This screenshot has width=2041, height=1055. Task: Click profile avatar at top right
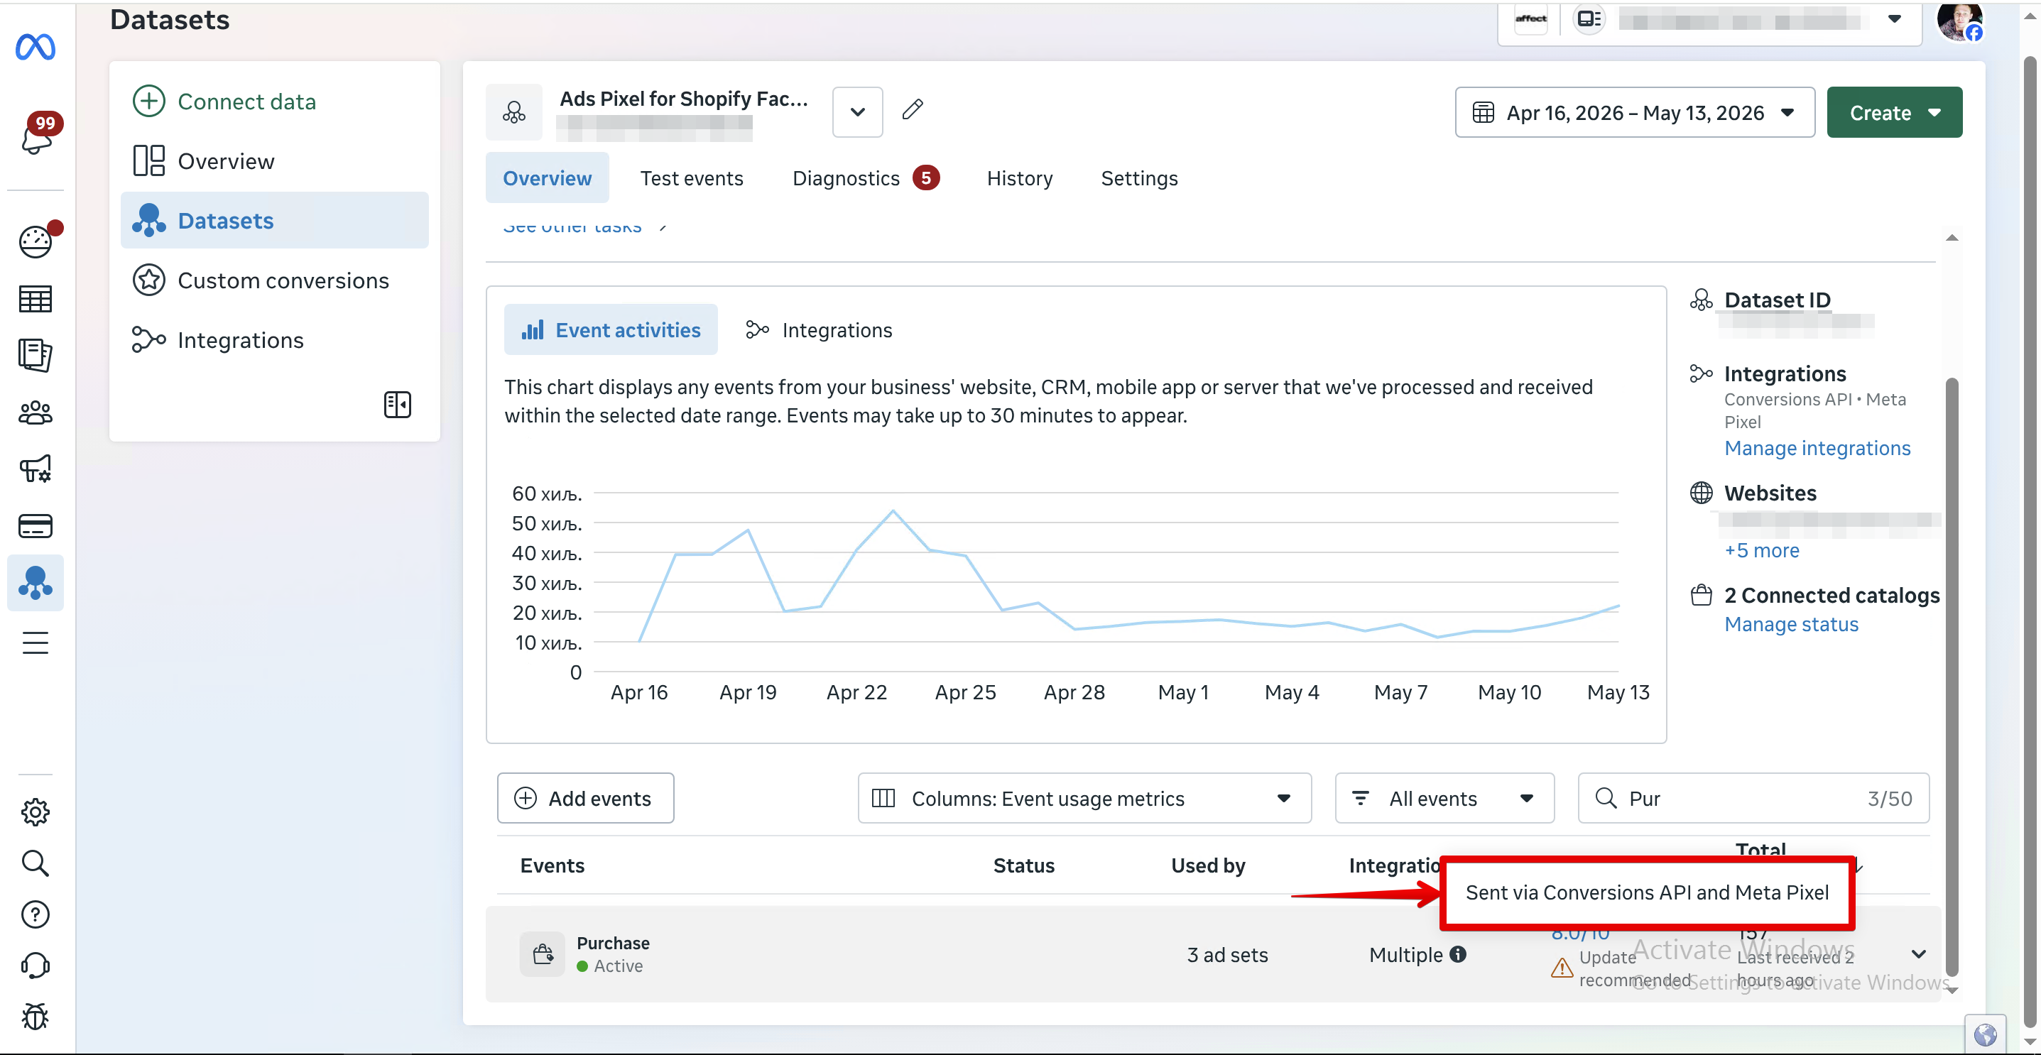click(1959, 21)
